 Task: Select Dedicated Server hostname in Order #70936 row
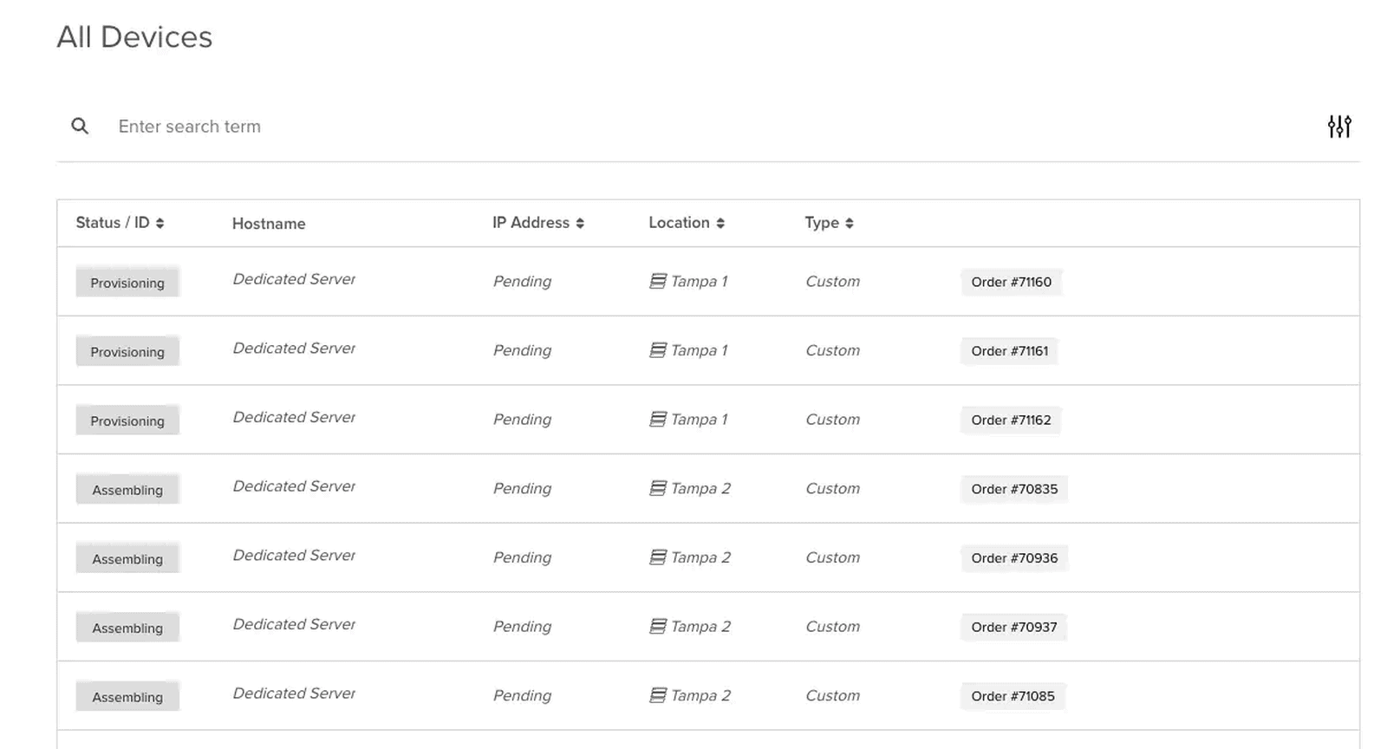294,556
